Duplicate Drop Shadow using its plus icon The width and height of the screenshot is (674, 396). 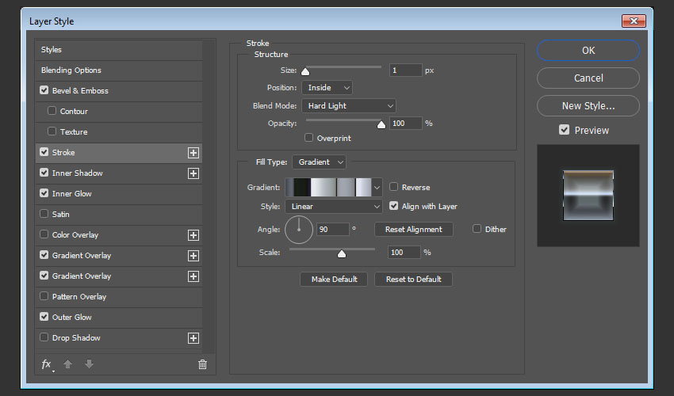193,338
